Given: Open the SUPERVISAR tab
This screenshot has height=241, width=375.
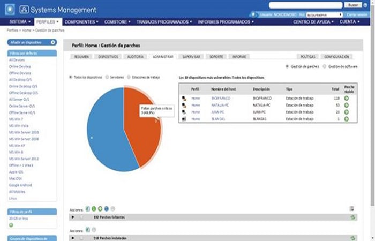Looking at the screenshot, I should click(191, 56).
